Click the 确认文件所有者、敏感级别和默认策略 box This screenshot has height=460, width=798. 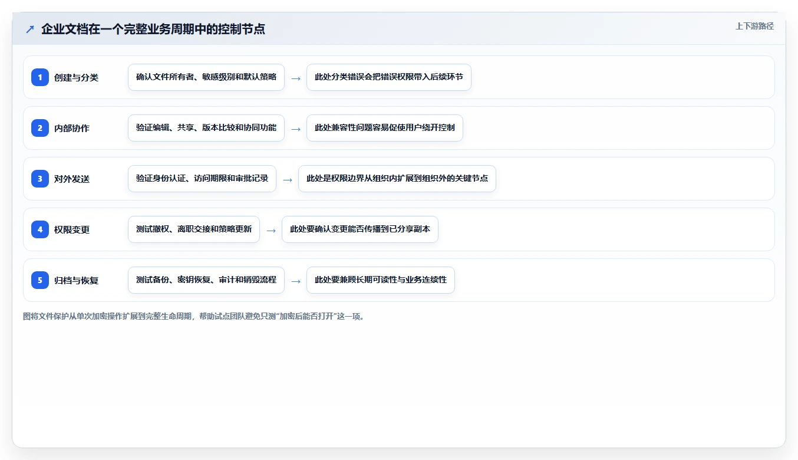(x=206, y=77)
